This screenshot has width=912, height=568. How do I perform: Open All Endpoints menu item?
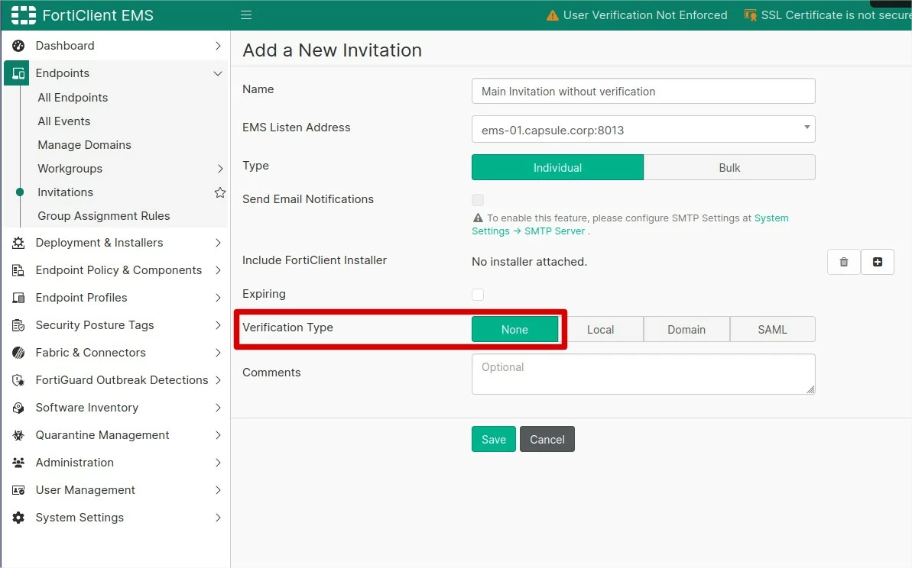click(x=73, y=98)
